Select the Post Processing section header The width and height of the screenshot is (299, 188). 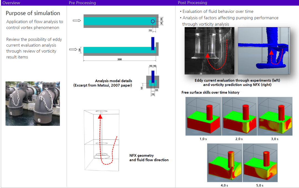[193, 3]
